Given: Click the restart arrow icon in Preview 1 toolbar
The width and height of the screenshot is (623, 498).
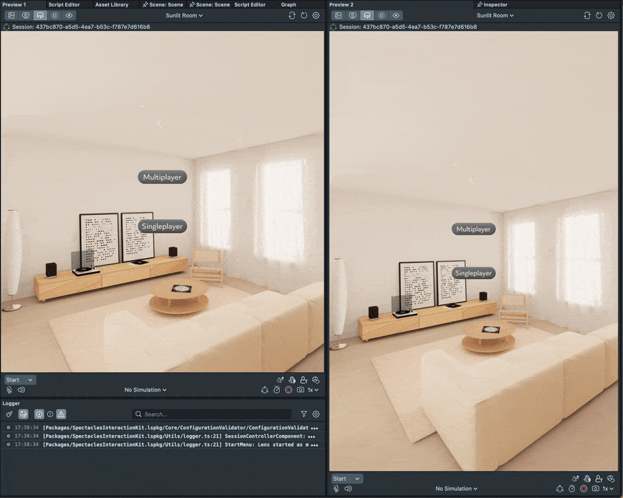Looking at the screenshot, I should tap(304, 15).
